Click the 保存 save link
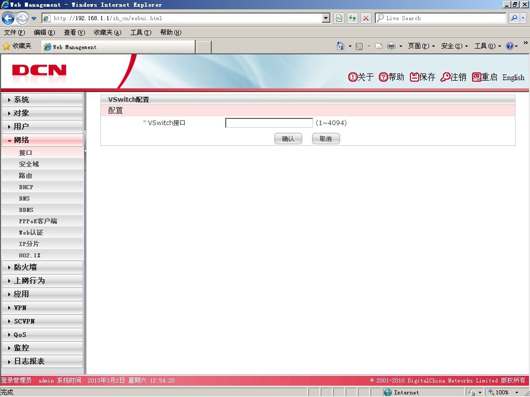Image resolution: width=530 pixels, height=397 pixels. pyautogui.click(x=422, y=78)
